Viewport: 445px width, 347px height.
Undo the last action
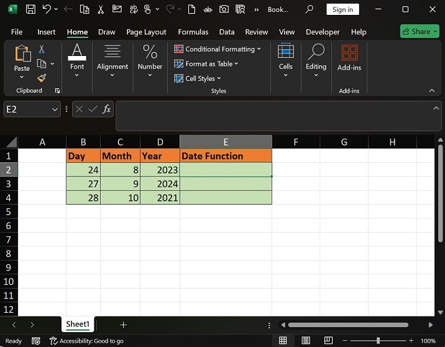pos(47,9)
